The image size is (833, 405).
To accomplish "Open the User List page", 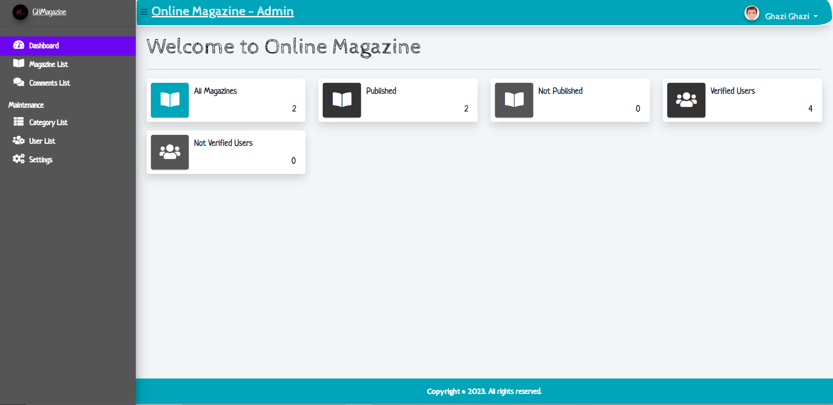I will click(42, 141).
